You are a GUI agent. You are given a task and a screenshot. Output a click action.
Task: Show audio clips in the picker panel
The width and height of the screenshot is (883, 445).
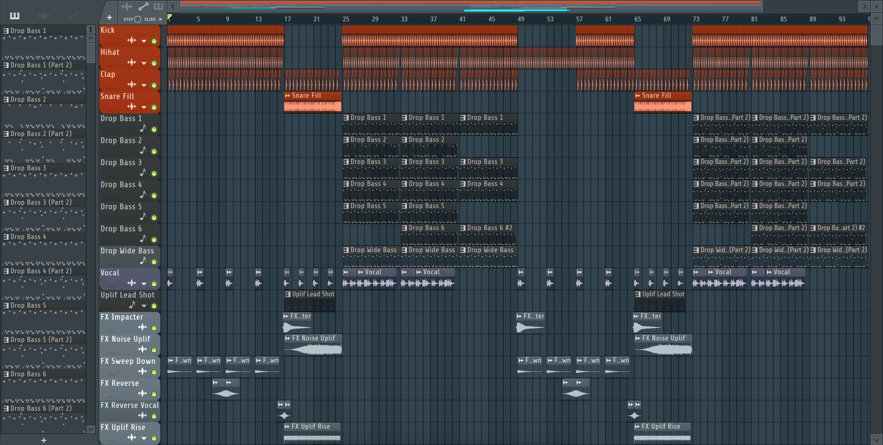click(44, 16)
